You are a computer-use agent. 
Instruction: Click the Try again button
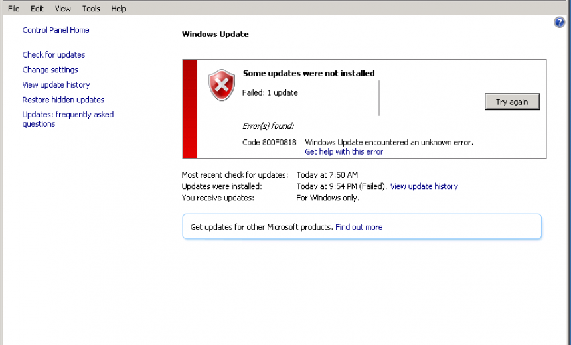click(x=512, y=102)
